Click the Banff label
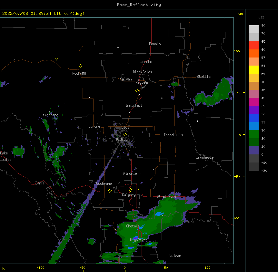Image resolution: width=278 pixels, height=272 pixels. [x=40, y=183]
